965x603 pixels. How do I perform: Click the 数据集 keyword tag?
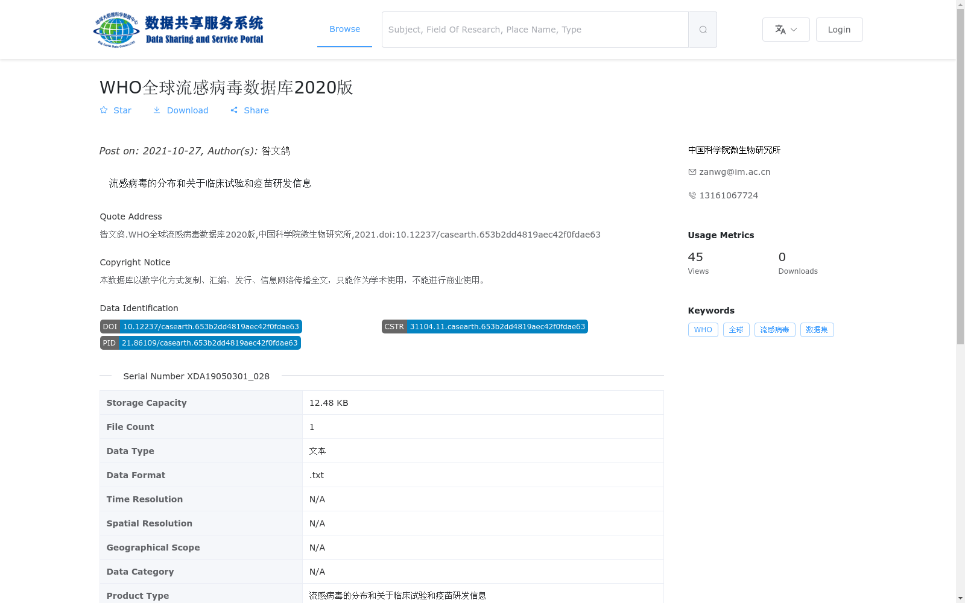[817, 330]
